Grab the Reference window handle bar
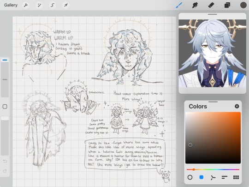The height and width of the screenshot is (187, 249). tap(213, 14)
